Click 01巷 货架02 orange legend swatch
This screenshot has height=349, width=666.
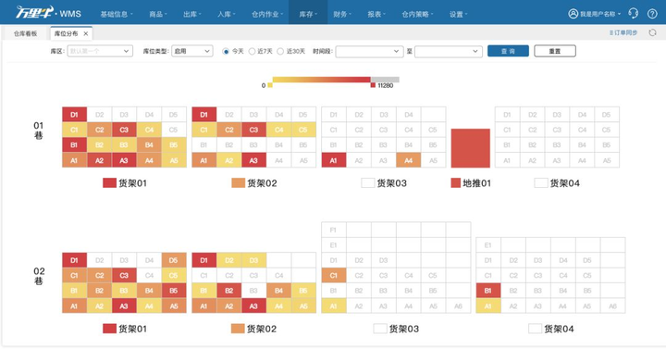239,182
